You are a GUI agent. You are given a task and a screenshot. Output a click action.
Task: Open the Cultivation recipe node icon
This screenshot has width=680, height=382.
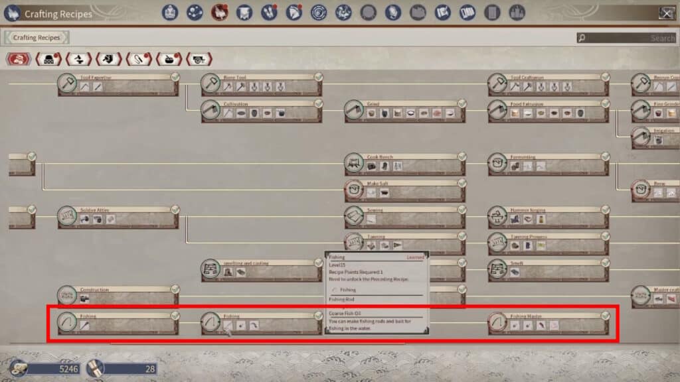[x=211, y=109]
